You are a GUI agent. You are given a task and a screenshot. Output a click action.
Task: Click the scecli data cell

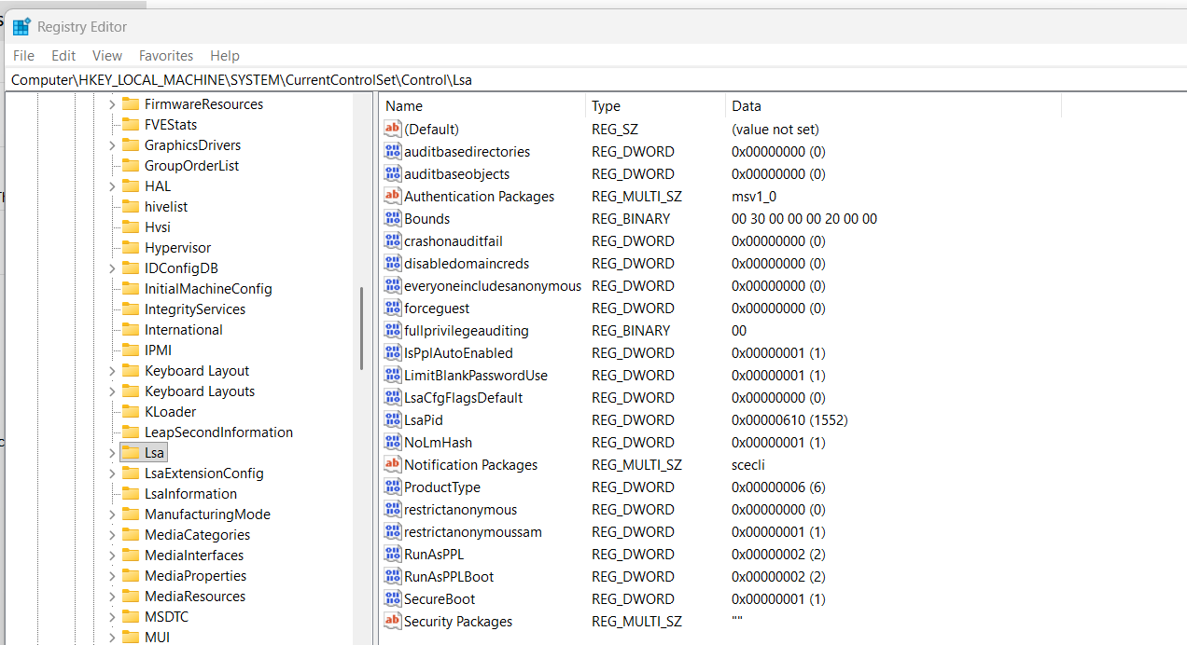(748, 465)
